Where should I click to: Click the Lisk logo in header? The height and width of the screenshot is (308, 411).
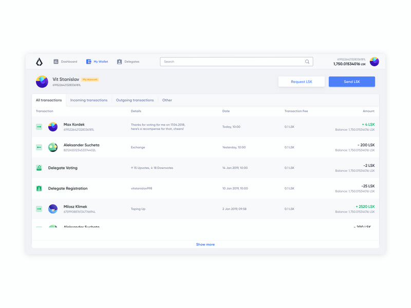[x=40, y=62]
